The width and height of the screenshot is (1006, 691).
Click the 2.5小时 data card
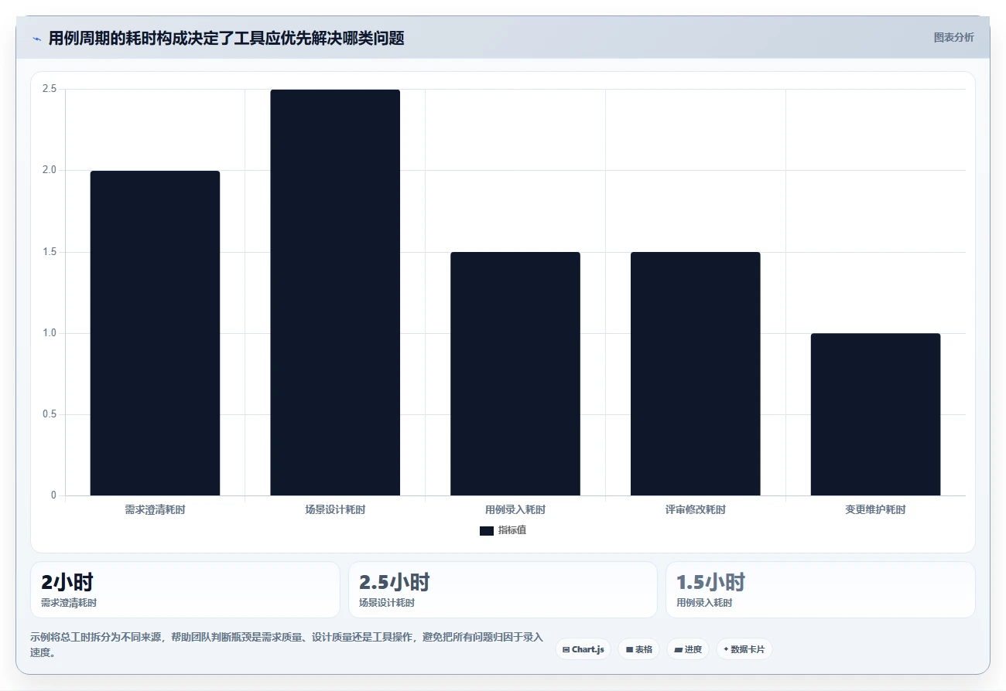tap(503, 590)
